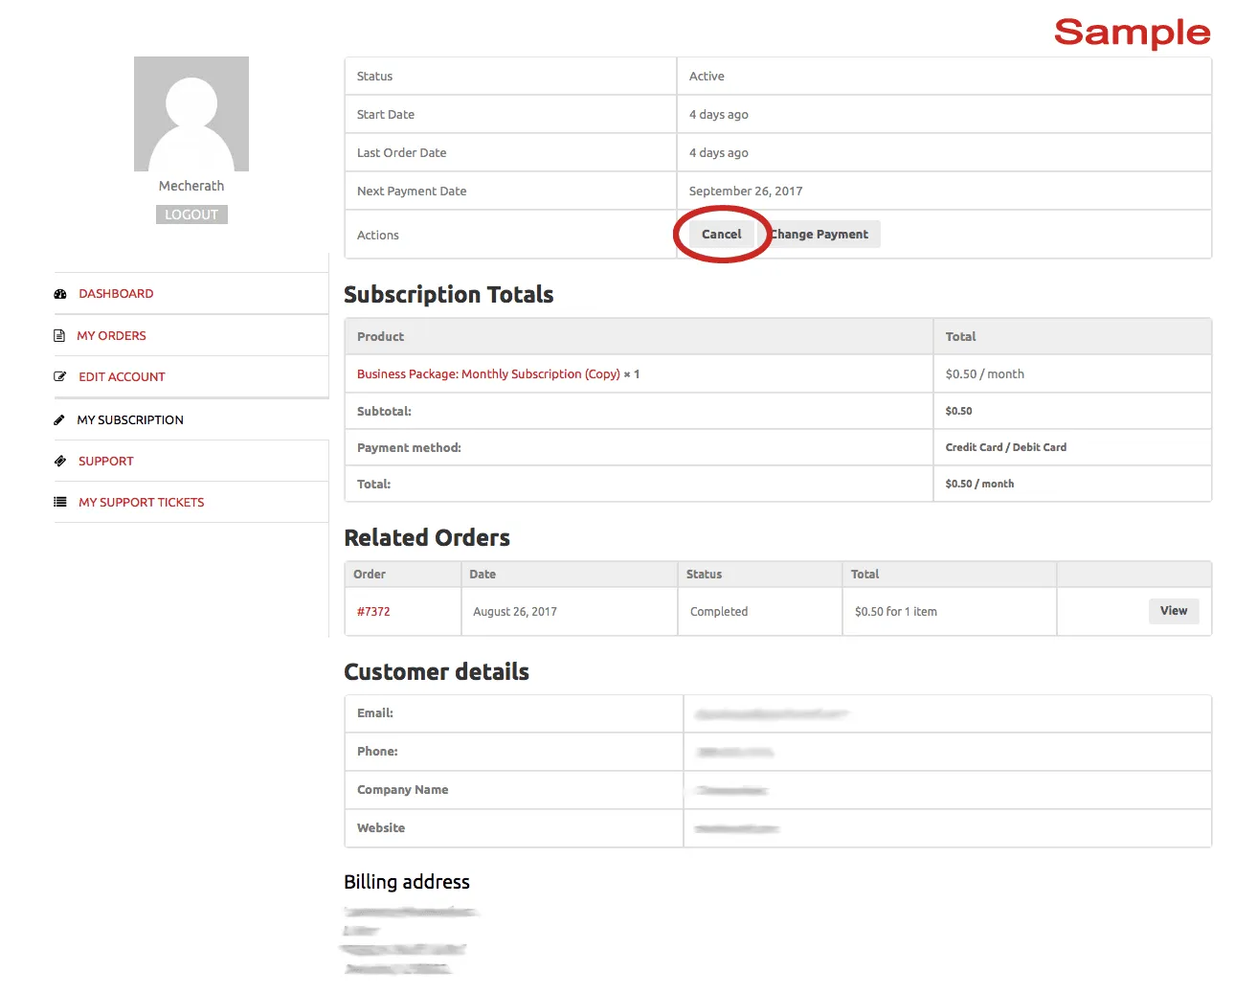The image size is (1257, 994).
Task: Click the Subscription Totals heading
Action: pos(449,294)
